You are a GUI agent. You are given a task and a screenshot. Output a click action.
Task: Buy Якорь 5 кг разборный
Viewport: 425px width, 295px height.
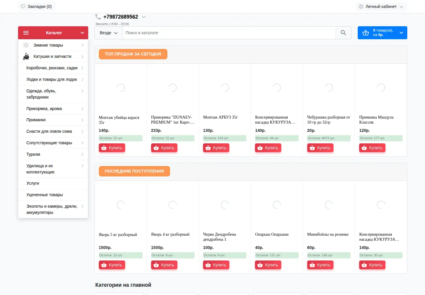click(x=112, y=265)
